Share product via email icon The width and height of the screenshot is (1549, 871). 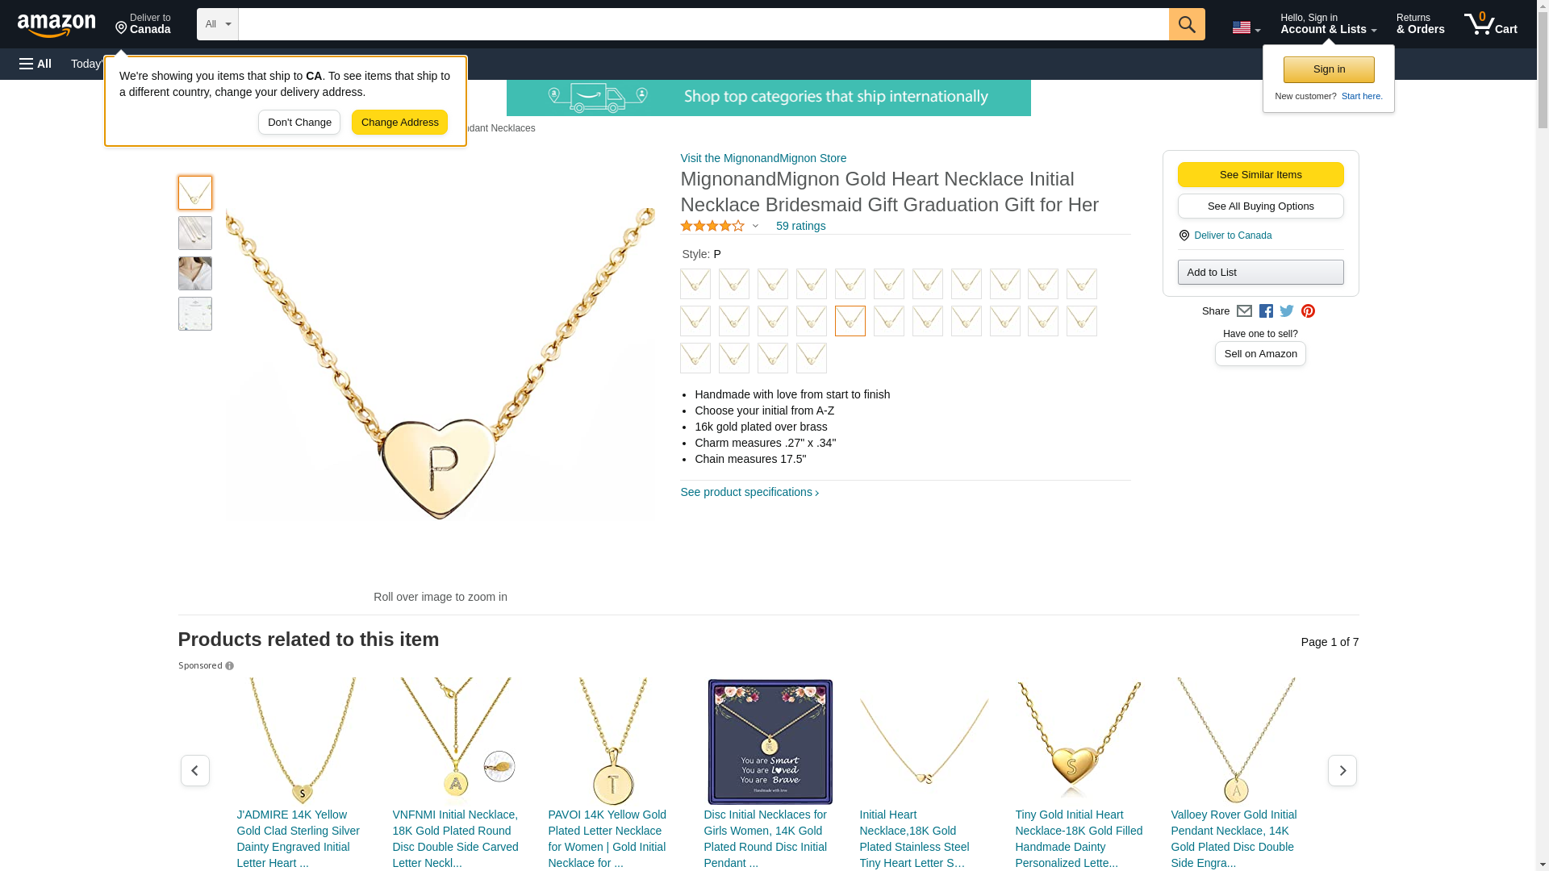[x=1244, y=311]
